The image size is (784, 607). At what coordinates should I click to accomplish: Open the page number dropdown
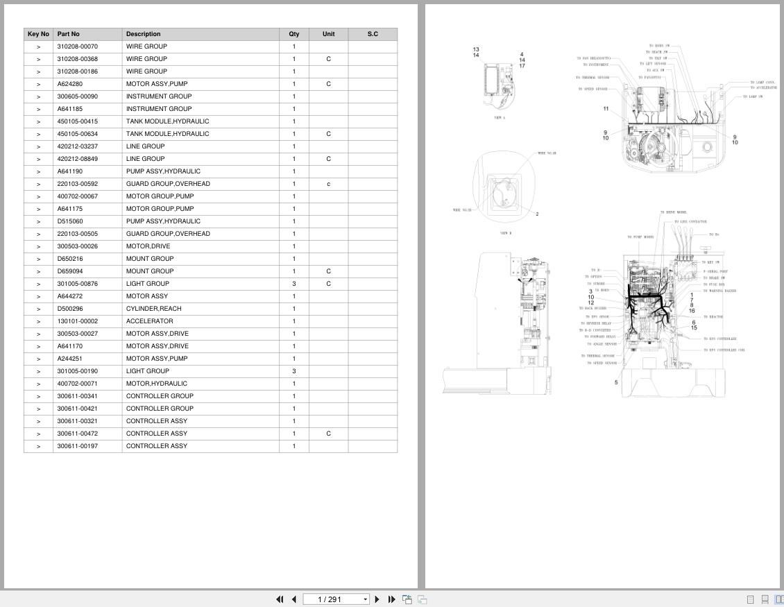(x=366, y=599)
